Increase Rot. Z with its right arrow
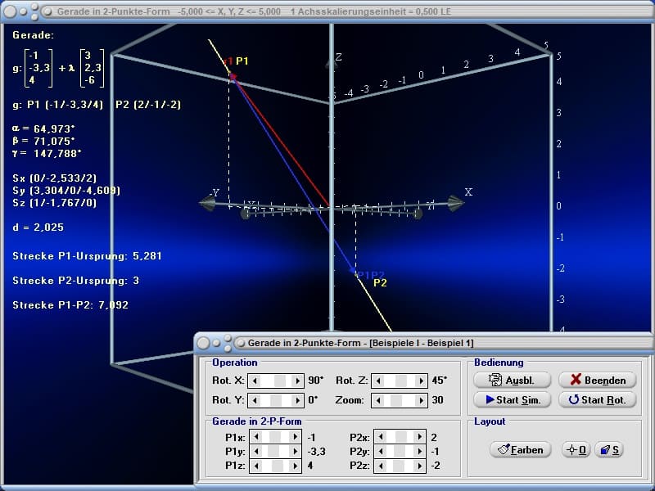 coord(421,381)
